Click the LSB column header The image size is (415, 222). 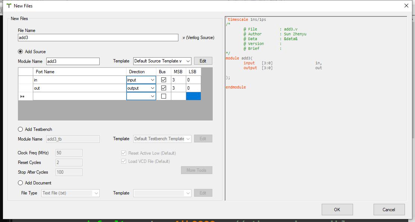point(193,72)
